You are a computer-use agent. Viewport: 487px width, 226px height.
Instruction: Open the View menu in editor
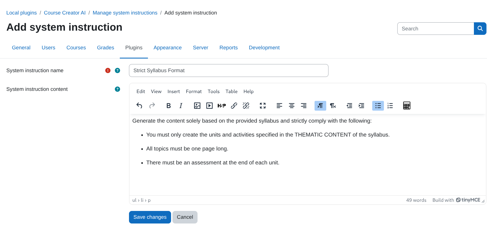[156, 91]
